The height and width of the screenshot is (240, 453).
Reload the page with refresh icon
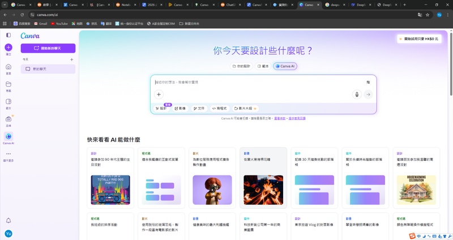[x=22, y=15]
